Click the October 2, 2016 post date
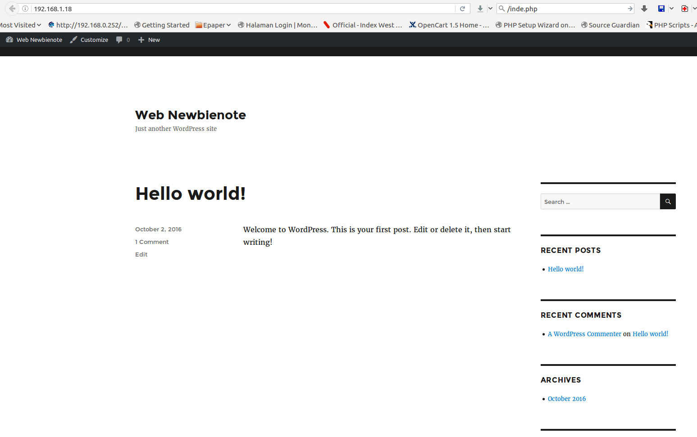This screenshot has height=437, width=697. (158, 229)
